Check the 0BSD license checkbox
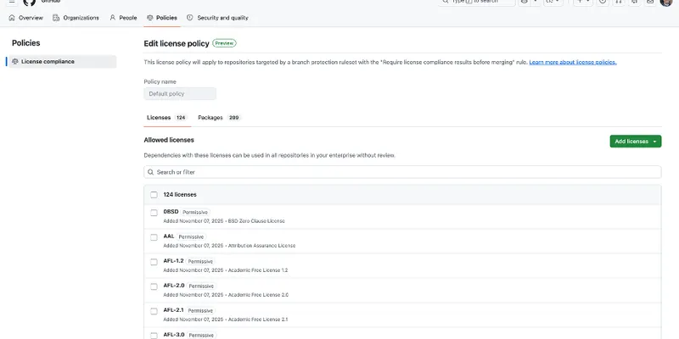679x339 pixels. click(154, 213)
